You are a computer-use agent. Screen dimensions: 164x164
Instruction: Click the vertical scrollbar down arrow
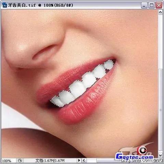click(x=160, y=155)
